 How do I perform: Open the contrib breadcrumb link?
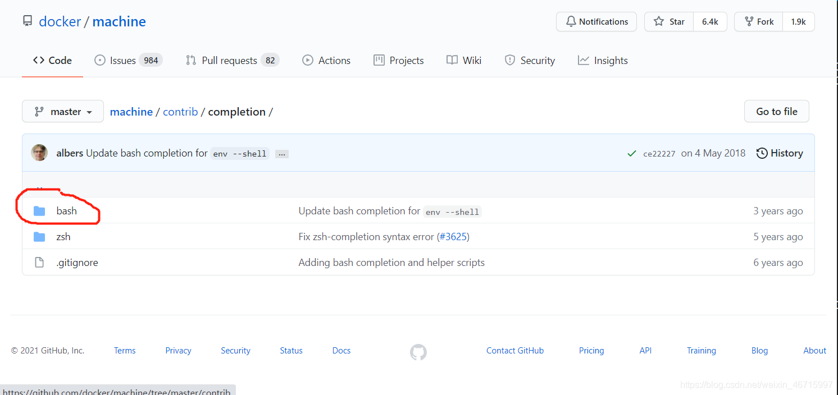pos(180,111)
